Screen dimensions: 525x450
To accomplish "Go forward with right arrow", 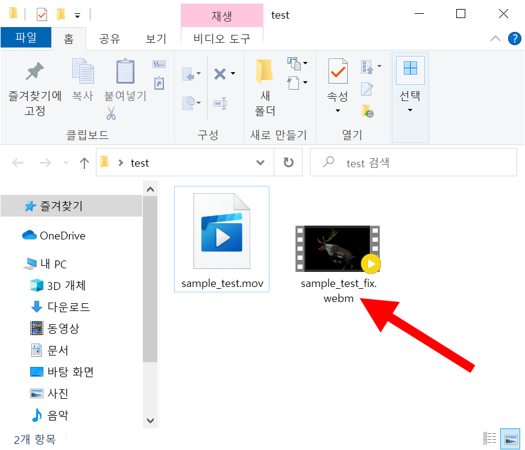I will (45, 163).
